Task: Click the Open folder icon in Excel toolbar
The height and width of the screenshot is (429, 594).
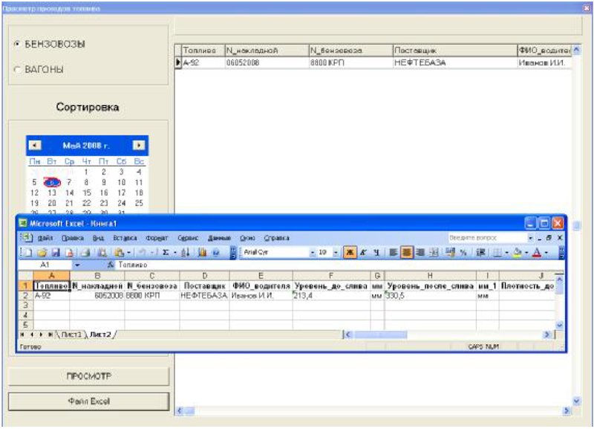Action: pos(42,253)
